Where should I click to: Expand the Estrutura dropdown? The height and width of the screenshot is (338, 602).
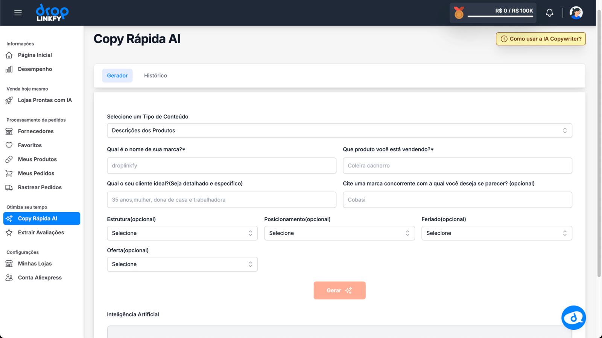182,233
